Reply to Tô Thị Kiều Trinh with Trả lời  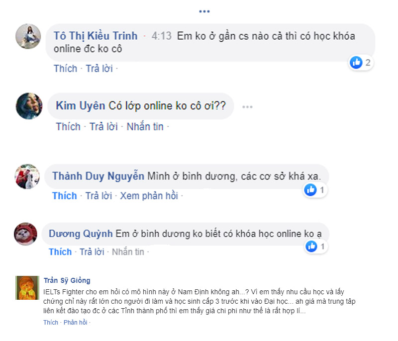(99, 69)
